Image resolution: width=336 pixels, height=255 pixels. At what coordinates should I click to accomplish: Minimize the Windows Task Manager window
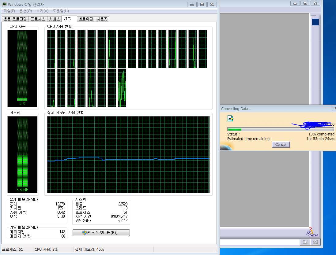click(x=192, y=5)
